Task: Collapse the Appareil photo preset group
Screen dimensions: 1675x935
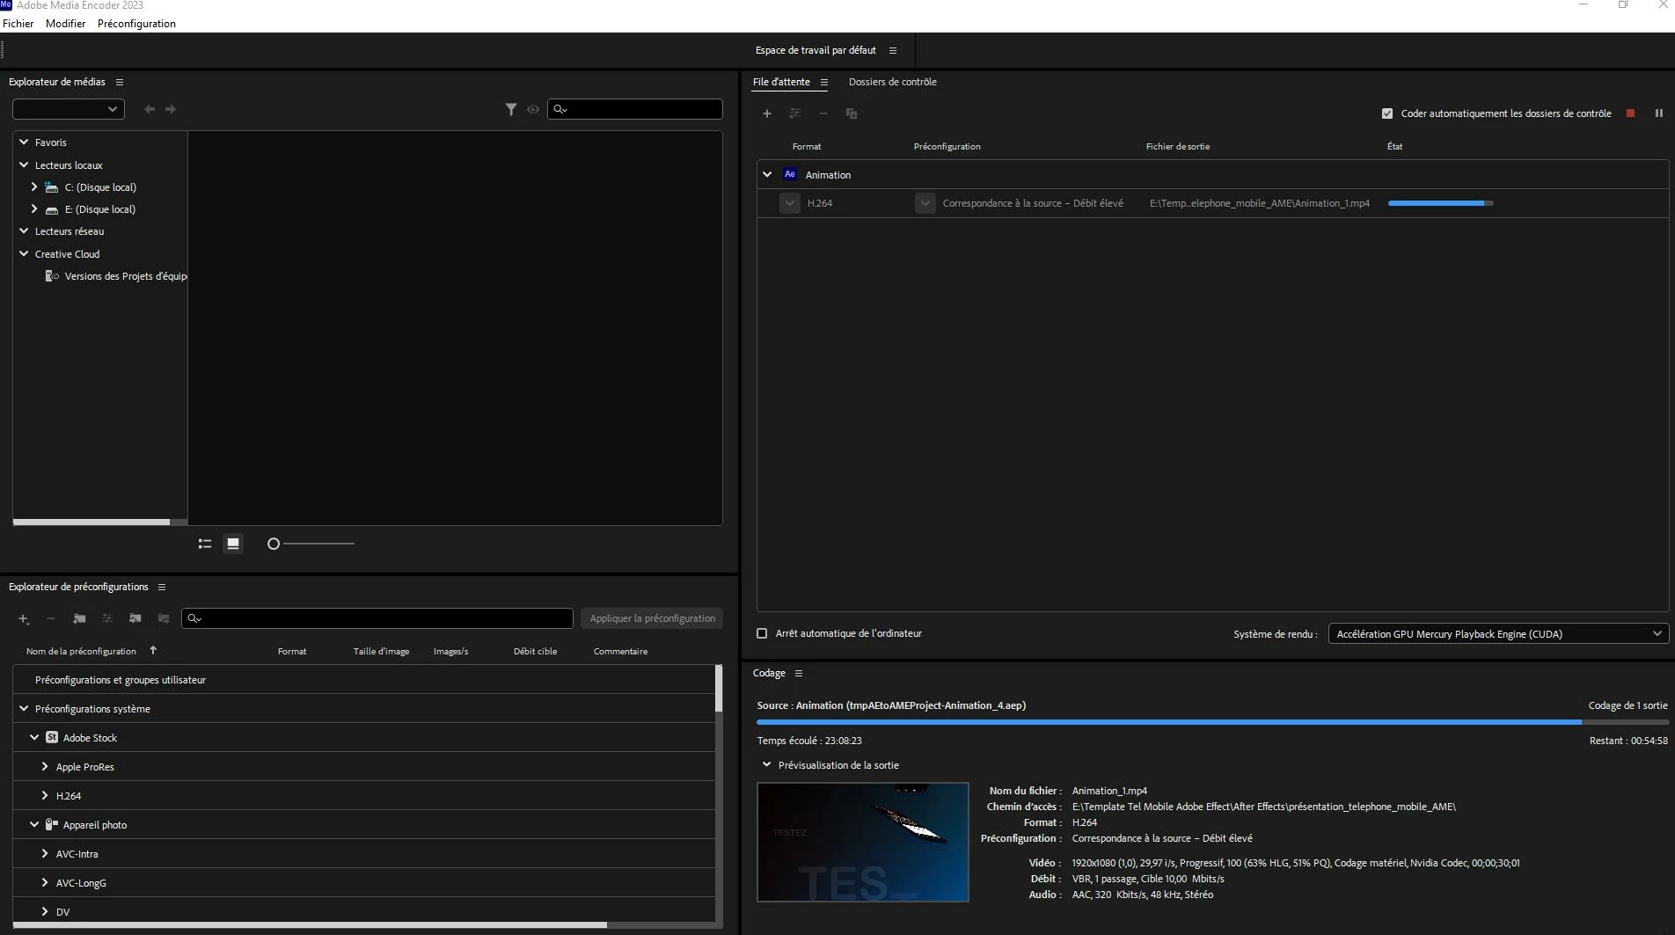Action: pyautogui.click(x=34, y=824)
